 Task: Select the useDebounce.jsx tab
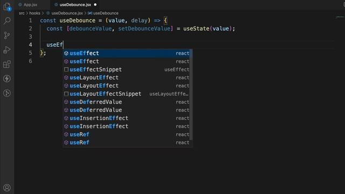(x=75, y=5)
